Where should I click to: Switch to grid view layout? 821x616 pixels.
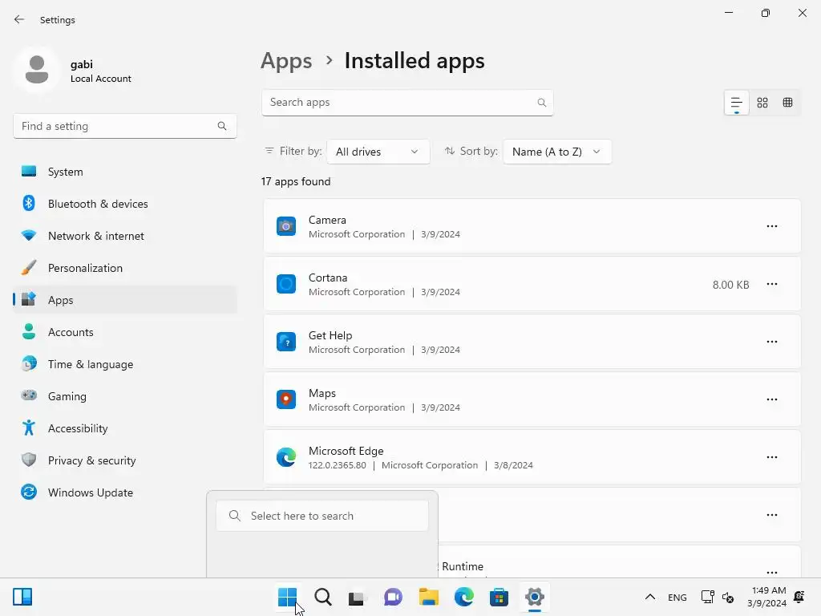(x=762, y=103)
